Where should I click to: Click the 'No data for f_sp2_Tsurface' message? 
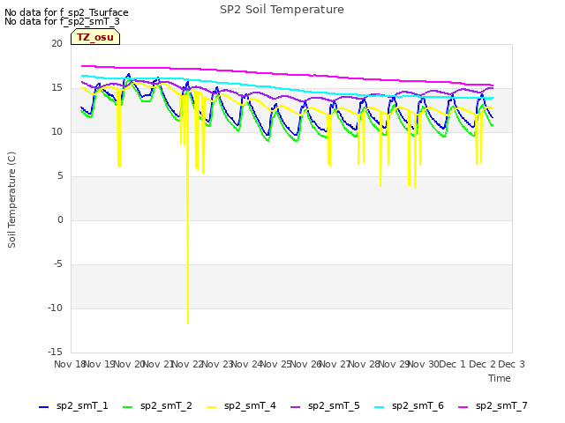click(x=66, y=12)
